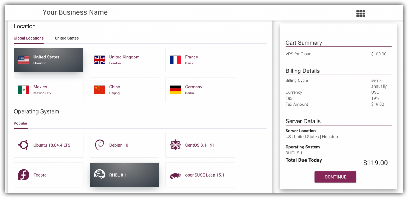Click the CentOS logo icon
The height and width of the screenshot is (198, 408).
pyautogui.click(x=175, y=145)
